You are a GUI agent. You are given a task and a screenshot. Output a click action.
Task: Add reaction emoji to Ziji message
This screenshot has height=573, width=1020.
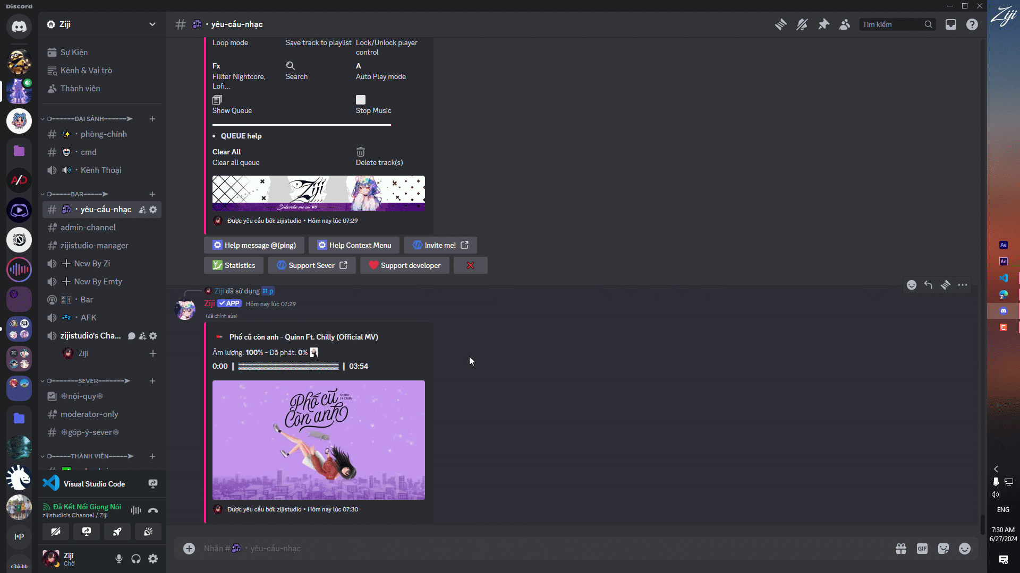pyautogui.click(x=912, y=285)
